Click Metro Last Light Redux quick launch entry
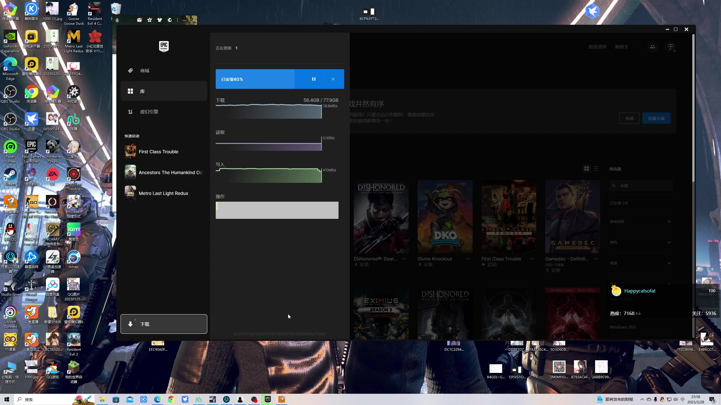 pyautogui.click(x=164, y=193)
